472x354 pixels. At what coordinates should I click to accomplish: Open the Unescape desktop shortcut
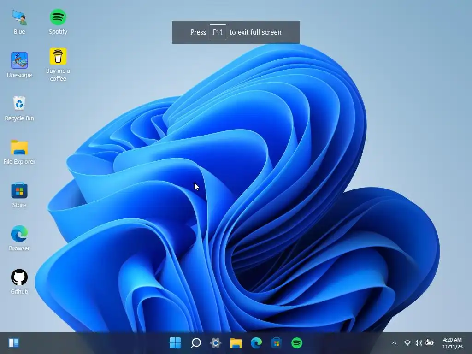point(19,65)
